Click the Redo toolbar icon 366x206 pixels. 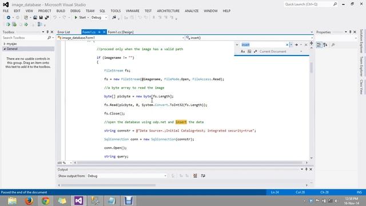(64, 18)
